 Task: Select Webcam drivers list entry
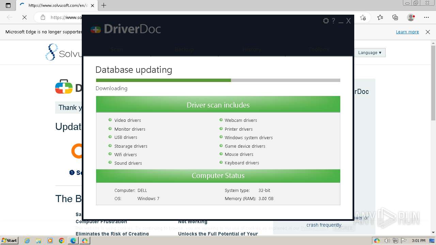241,120
